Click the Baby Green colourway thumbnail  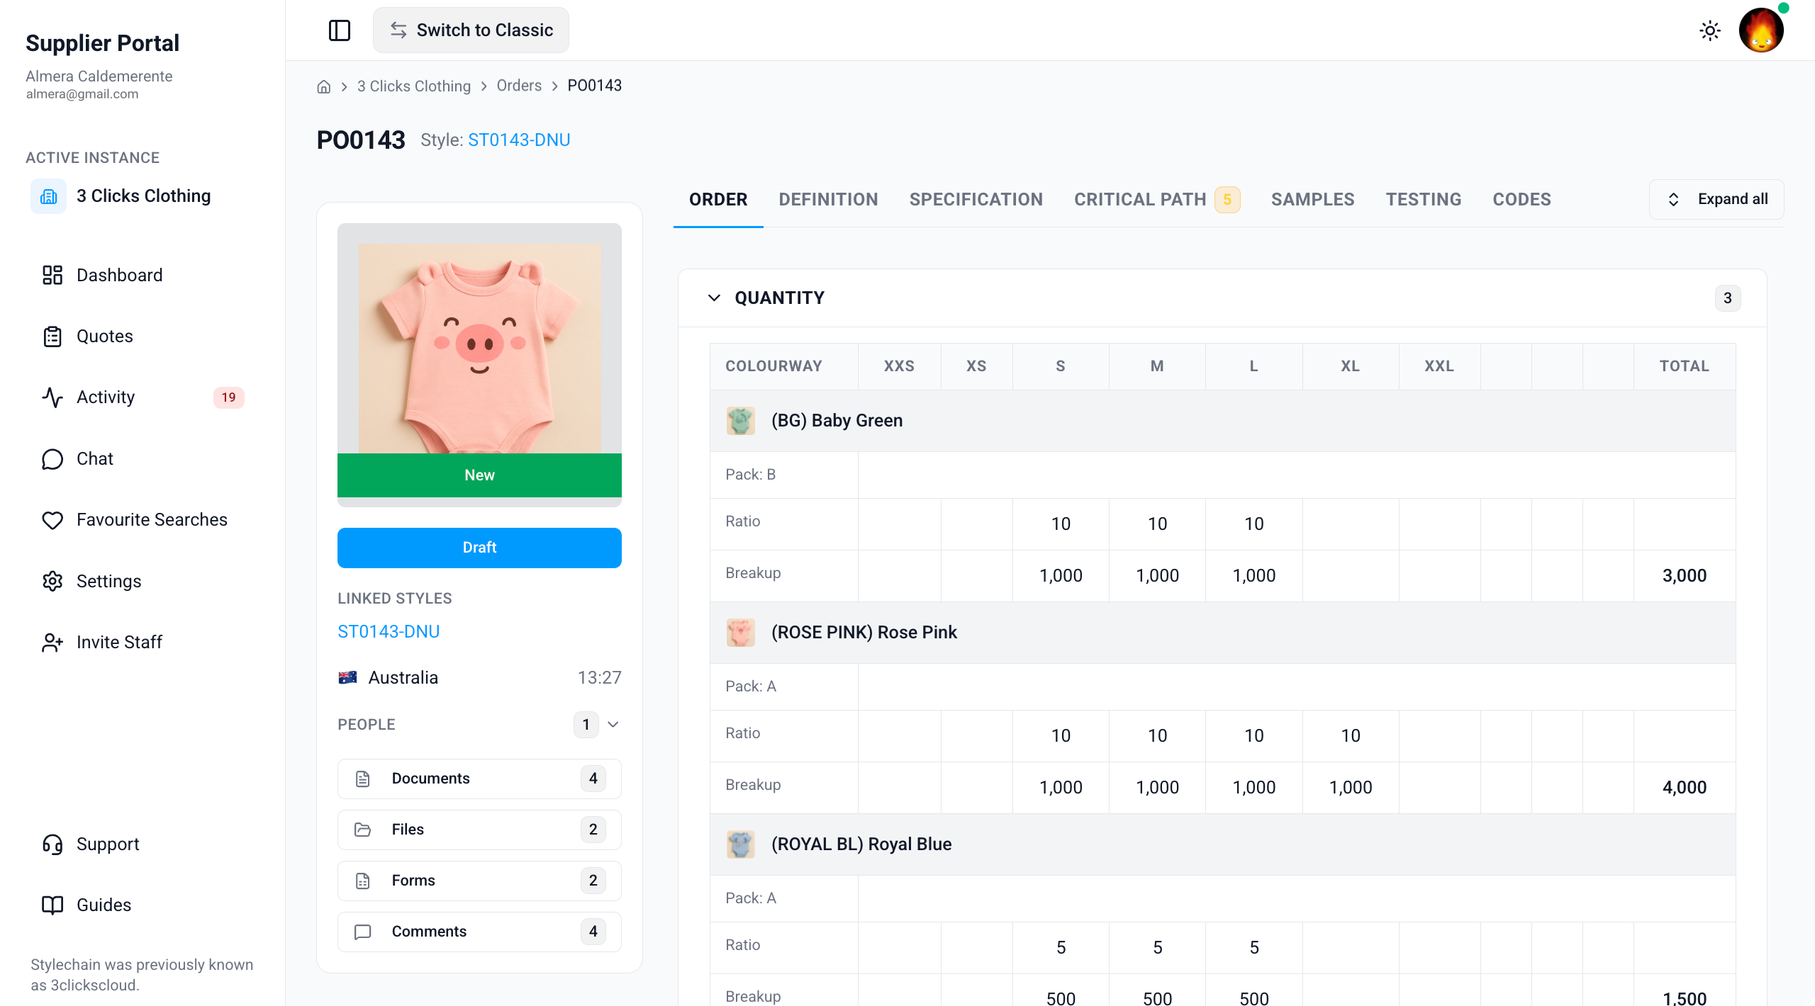(x=740, y=421)
